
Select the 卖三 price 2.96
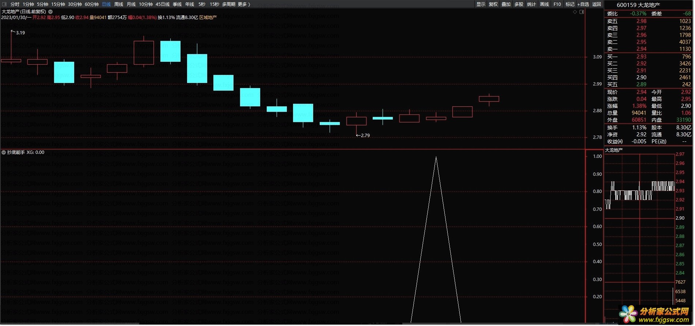[x=641, y=35]
